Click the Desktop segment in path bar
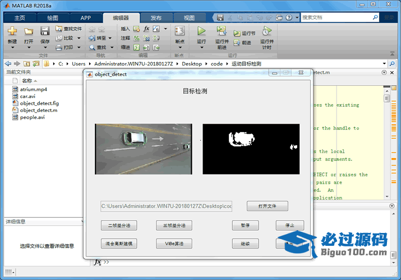This screenshot has width=401, height=280. (x=192, y=64)
